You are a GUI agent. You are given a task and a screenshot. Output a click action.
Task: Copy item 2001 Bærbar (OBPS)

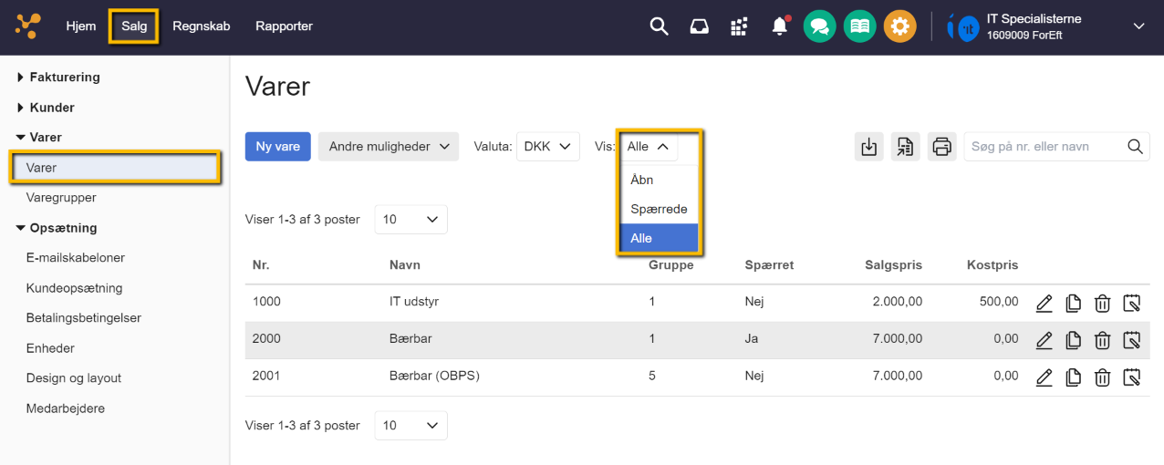[x=1074, y=377]
